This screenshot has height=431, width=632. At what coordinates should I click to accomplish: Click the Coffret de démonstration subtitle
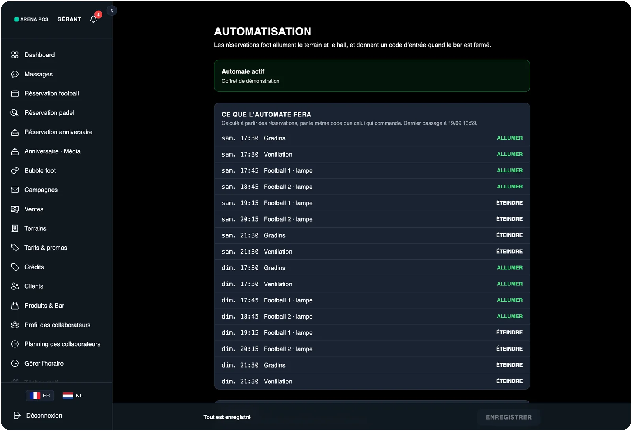point(250,81)
